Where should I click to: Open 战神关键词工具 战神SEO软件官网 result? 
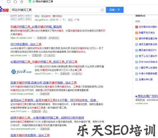[x=47, y=118]
